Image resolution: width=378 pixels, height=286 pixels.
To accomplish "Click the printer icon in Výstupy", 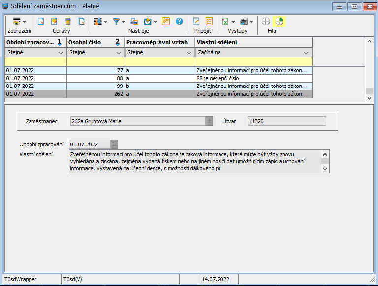I will coord(244,21).
